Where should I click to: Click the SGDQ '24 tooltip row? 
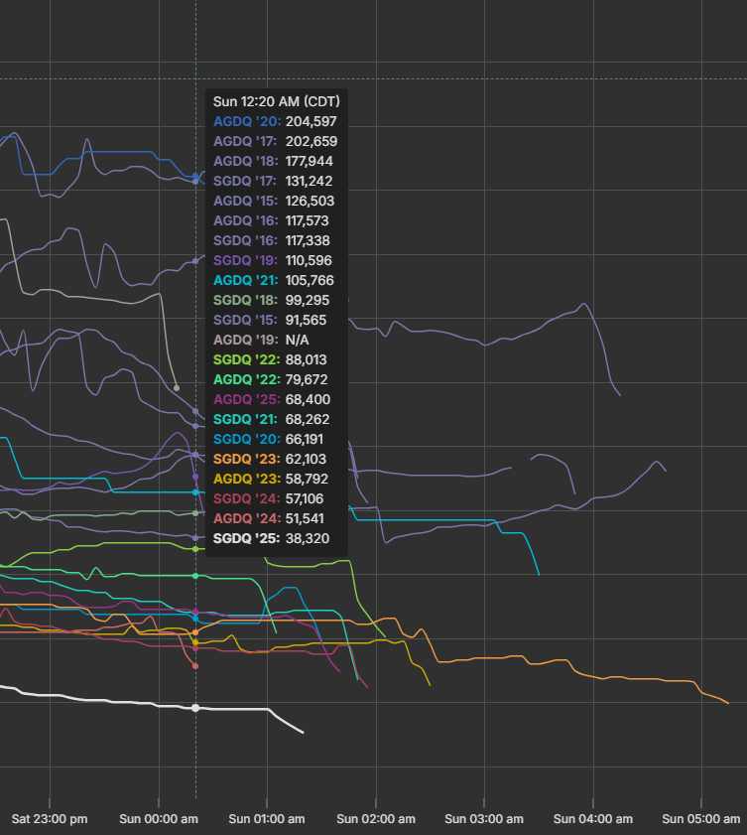click(268, 498)
